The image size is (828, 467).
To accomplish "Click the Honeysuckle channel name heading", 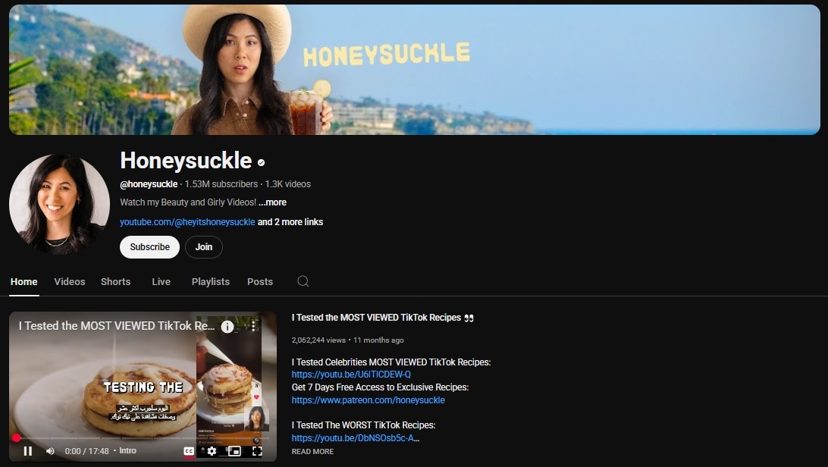I will pyautogui.click(x=186, y=161).
